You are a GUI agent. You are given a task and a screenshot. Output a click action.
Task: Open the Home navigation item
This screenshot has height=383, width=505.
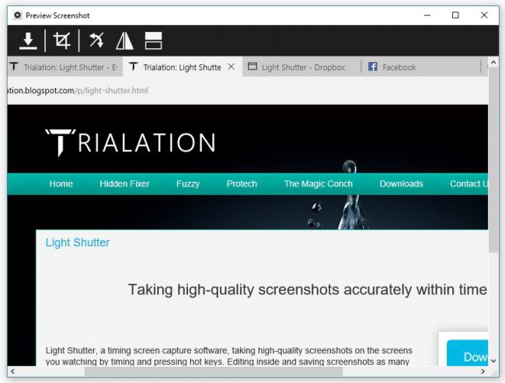(61, 183)
